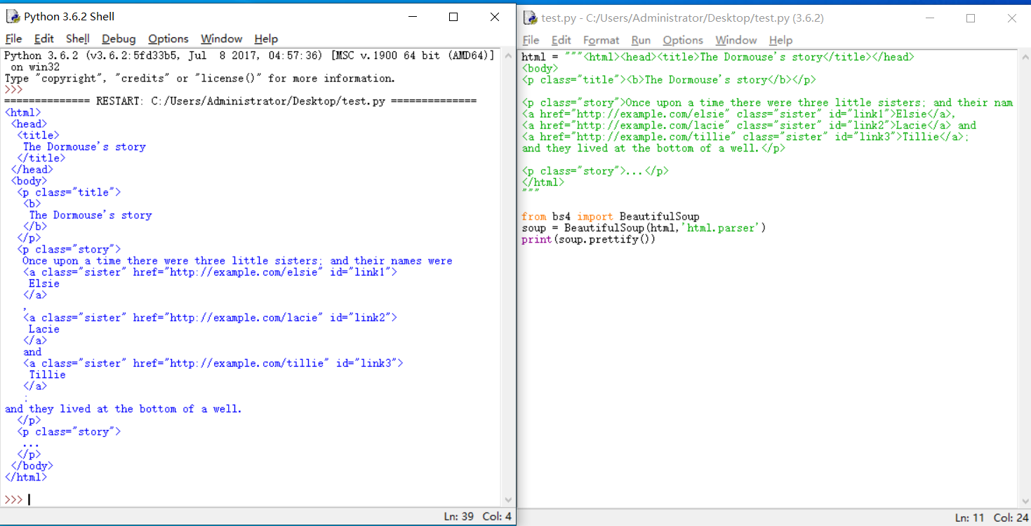Close the test.py editor window
The width and height of the screenshot is (1031, 526).
(1011, 18)
